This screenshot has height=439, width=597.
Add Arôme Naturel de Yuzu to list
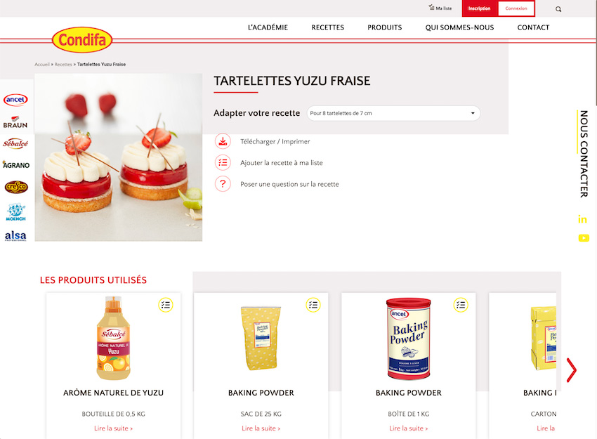[166, 305]
